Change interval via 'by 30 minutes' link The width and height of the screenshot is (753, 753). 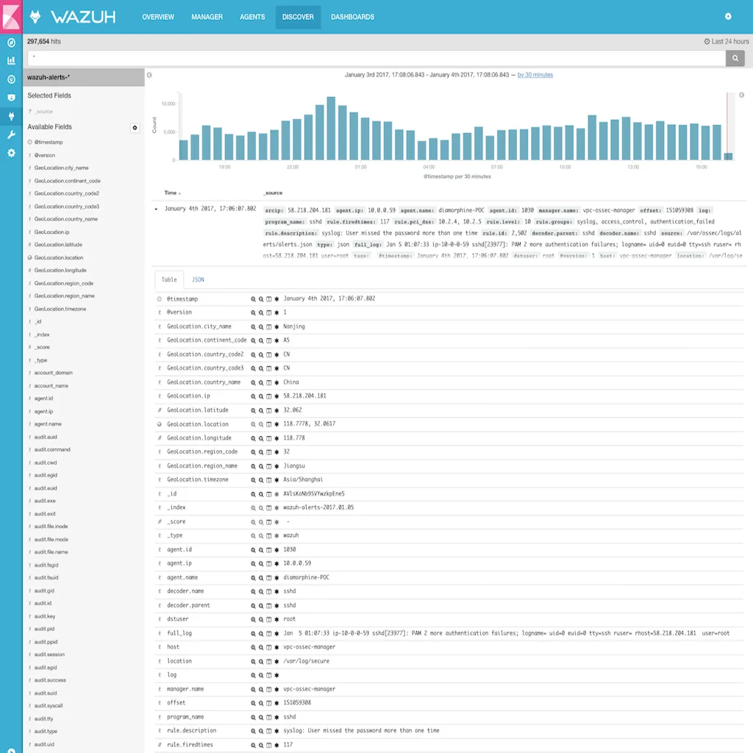pos(535,75)
